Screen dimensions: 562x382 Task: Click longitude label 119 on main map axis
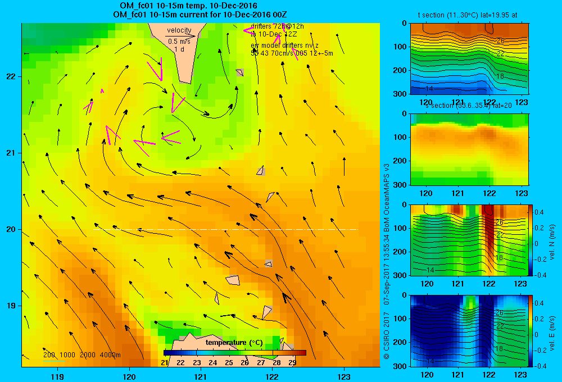pos(57,376)
